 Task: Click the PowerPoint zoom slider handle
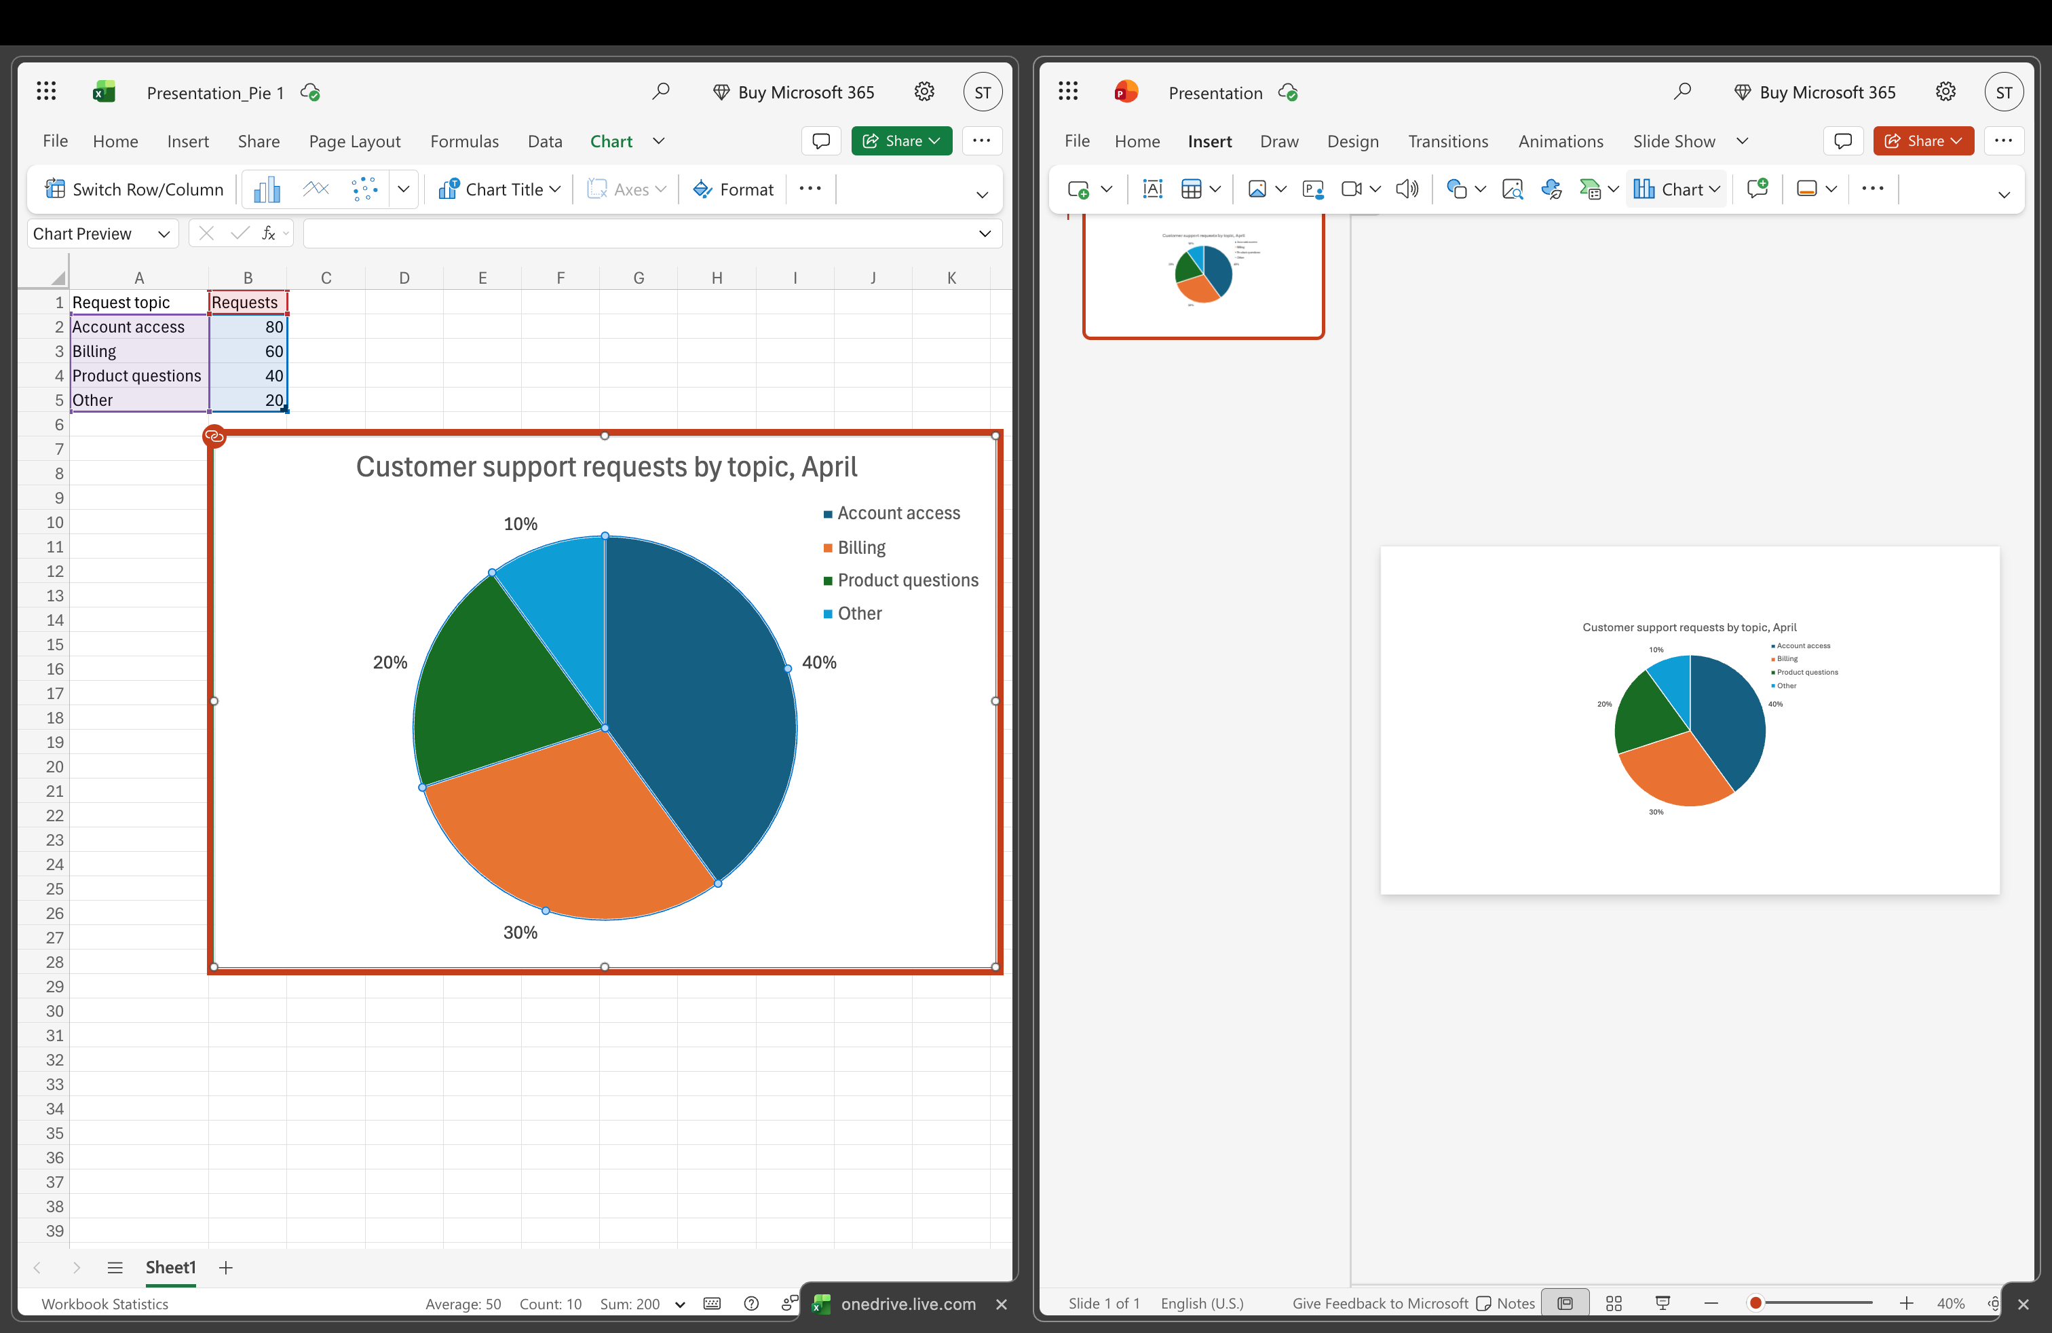1755,1303
